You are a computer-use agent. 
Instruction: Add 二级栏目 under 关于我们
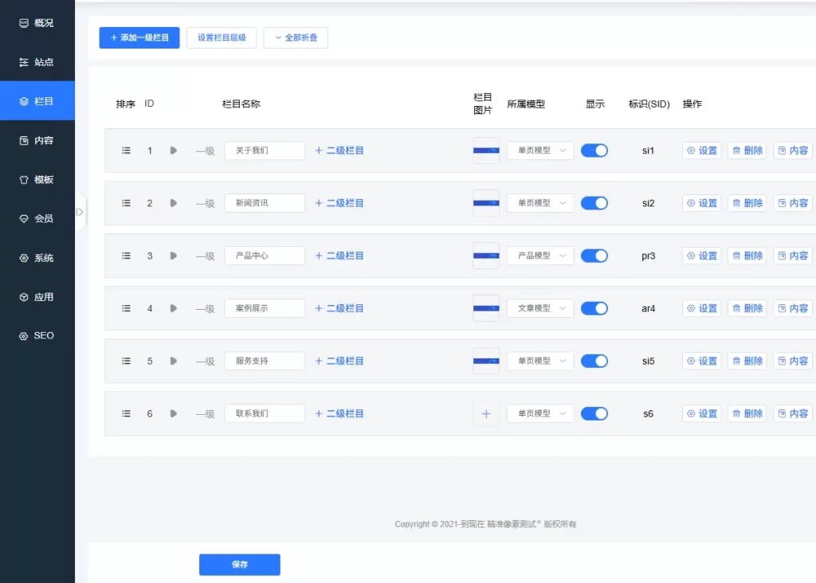[339, 151]
